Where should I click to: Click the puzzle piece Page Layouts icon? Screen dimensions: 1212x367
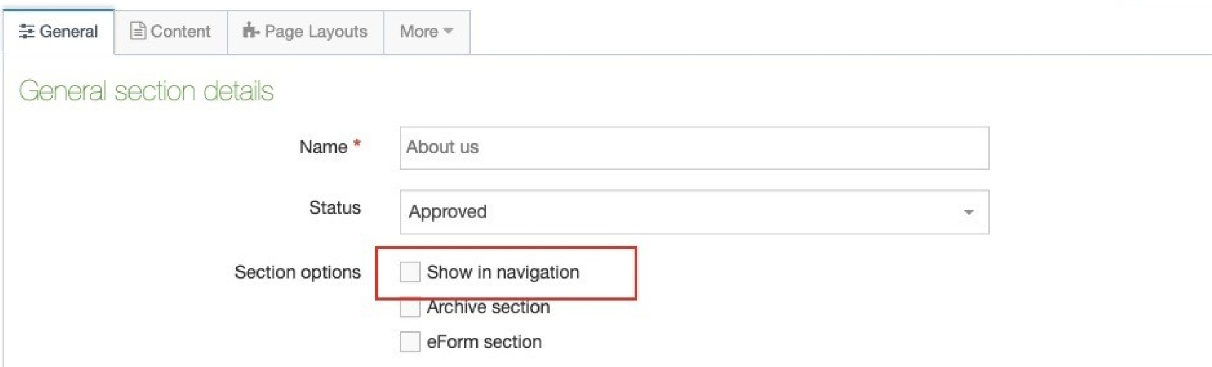(251, 31)
